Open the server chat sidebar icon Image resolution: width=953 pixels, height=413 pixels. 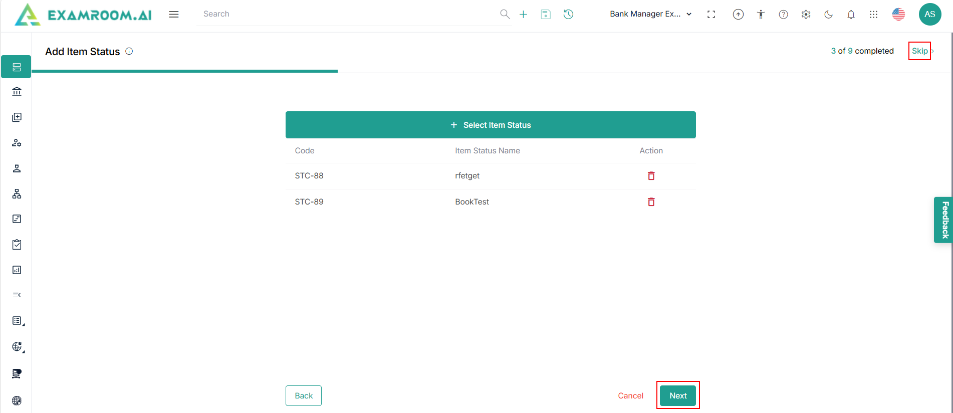coord(17,373)
